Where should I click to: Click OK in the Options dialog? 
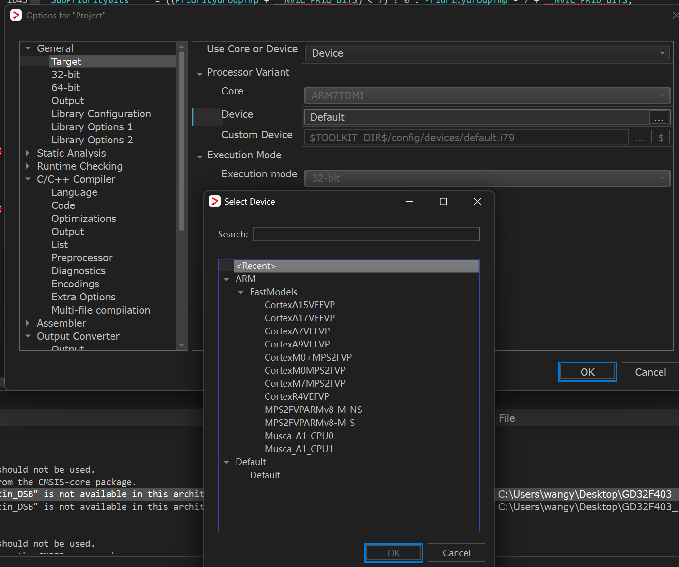[587, 372]
